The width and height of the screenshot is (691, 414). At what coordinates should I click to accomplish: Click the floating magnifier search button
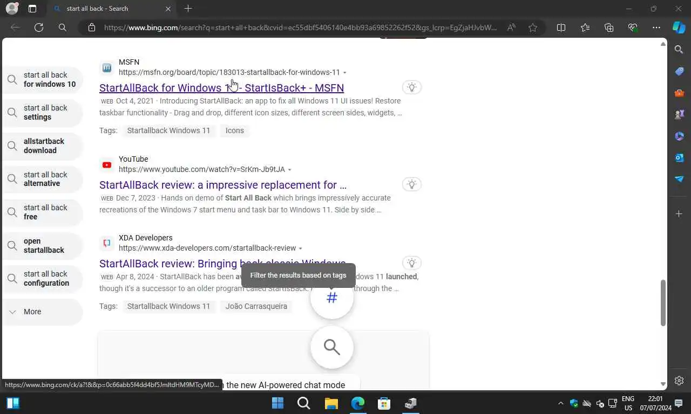[x=332, y=348]
